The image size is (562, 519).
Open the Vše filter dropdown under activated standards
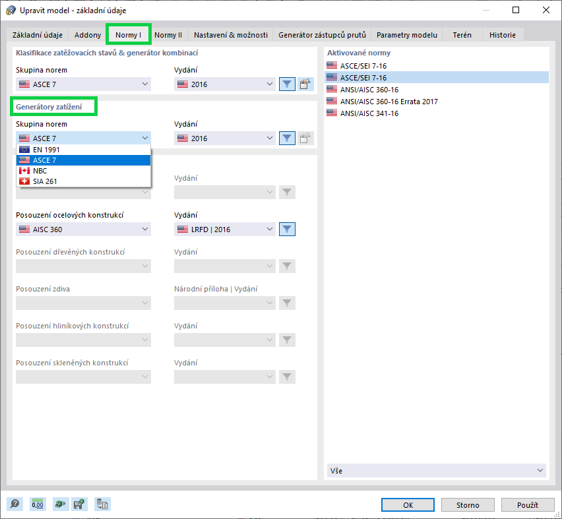point(437,471)
